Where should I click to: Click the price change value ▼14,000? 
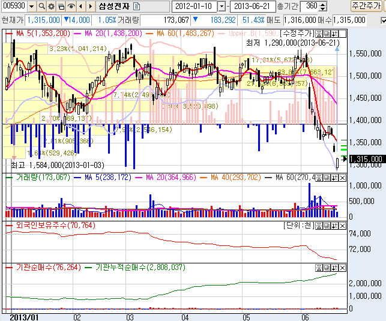click(x=77, y=20)
